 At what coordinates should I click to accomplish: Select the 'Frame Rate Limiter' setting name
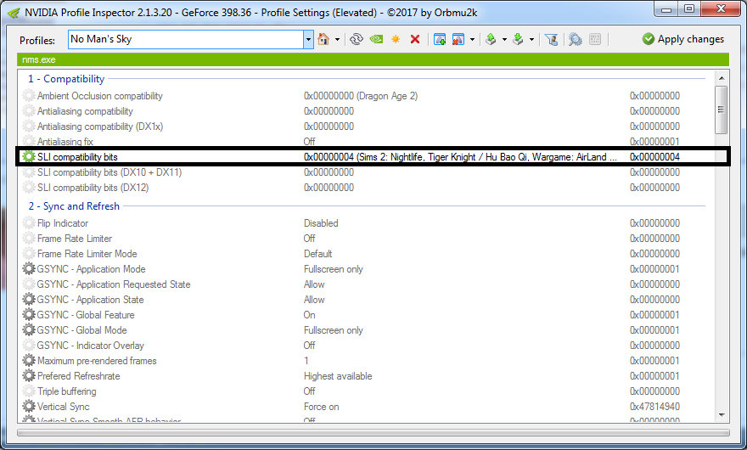[x=75, y=239]
